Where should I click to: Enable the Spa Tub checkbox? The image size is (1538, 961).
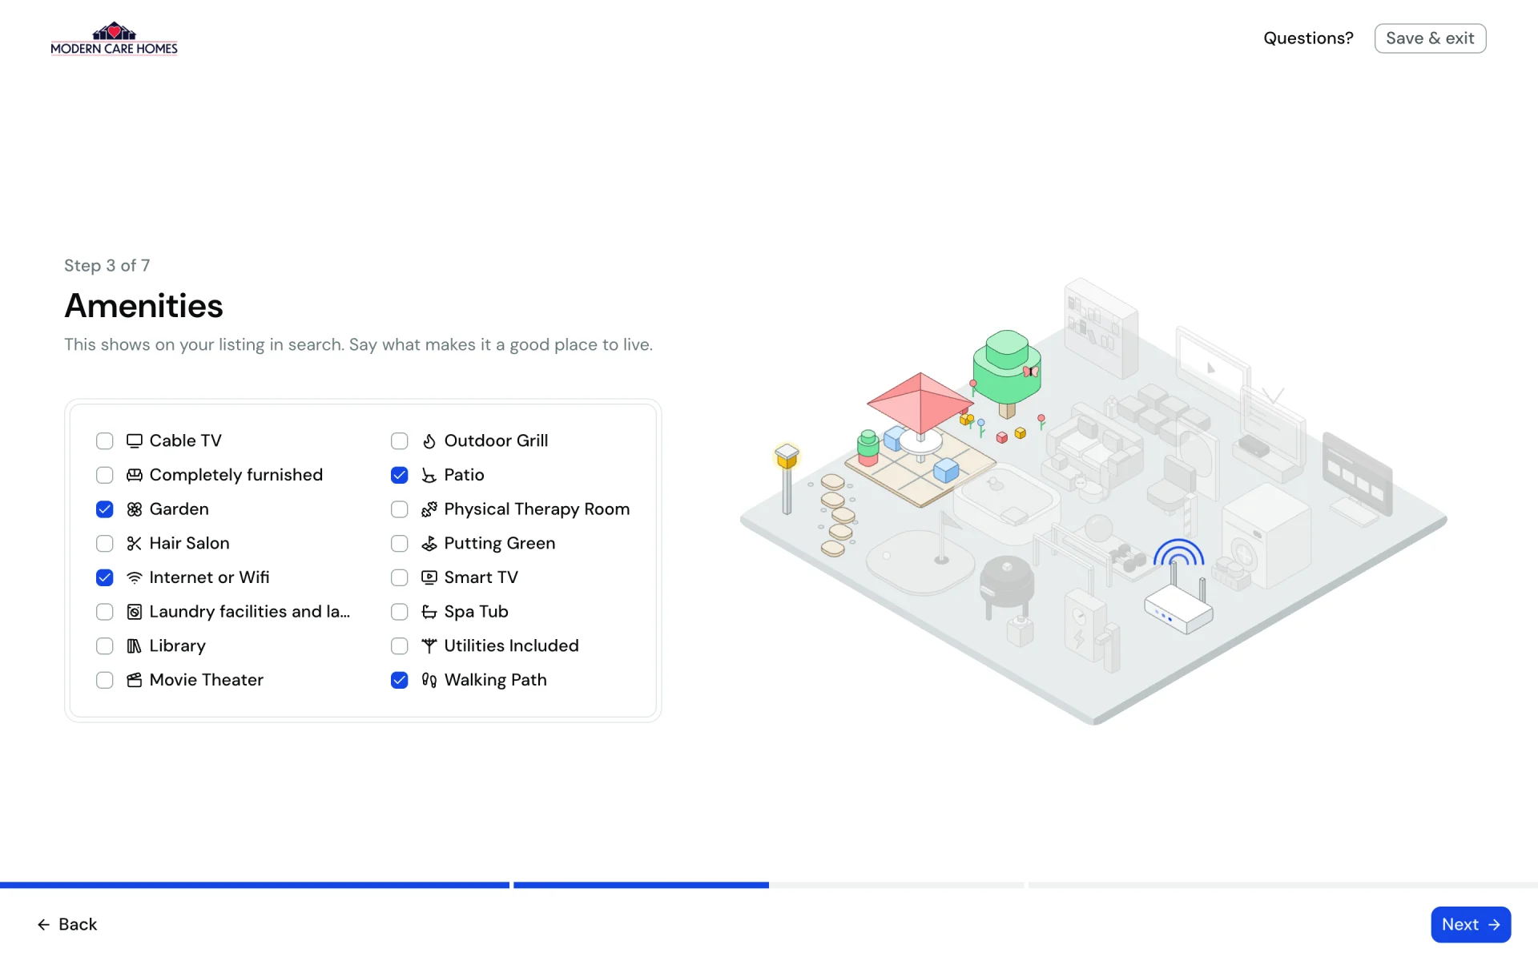[x=400, y=612]
